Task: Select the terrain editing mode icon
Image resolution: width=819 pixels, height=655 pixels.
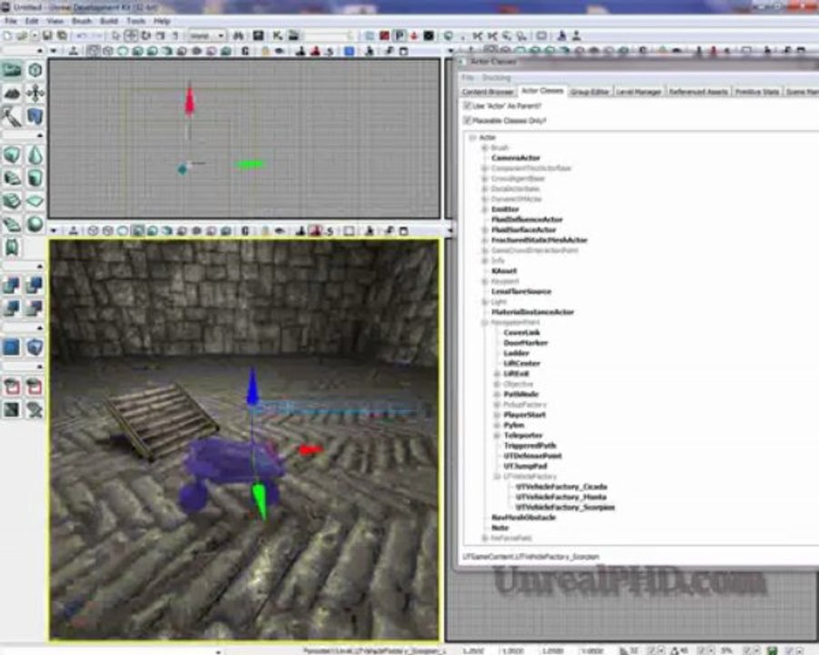Action: click(12, 94)
